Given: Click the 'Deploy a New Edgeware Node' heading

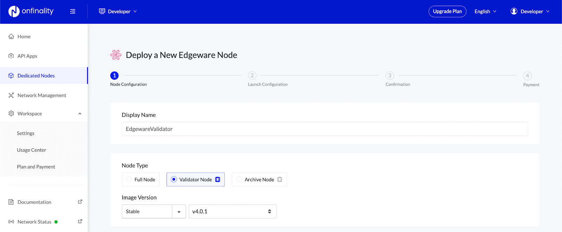Looking at the screenshot, I should coord(181,55).
